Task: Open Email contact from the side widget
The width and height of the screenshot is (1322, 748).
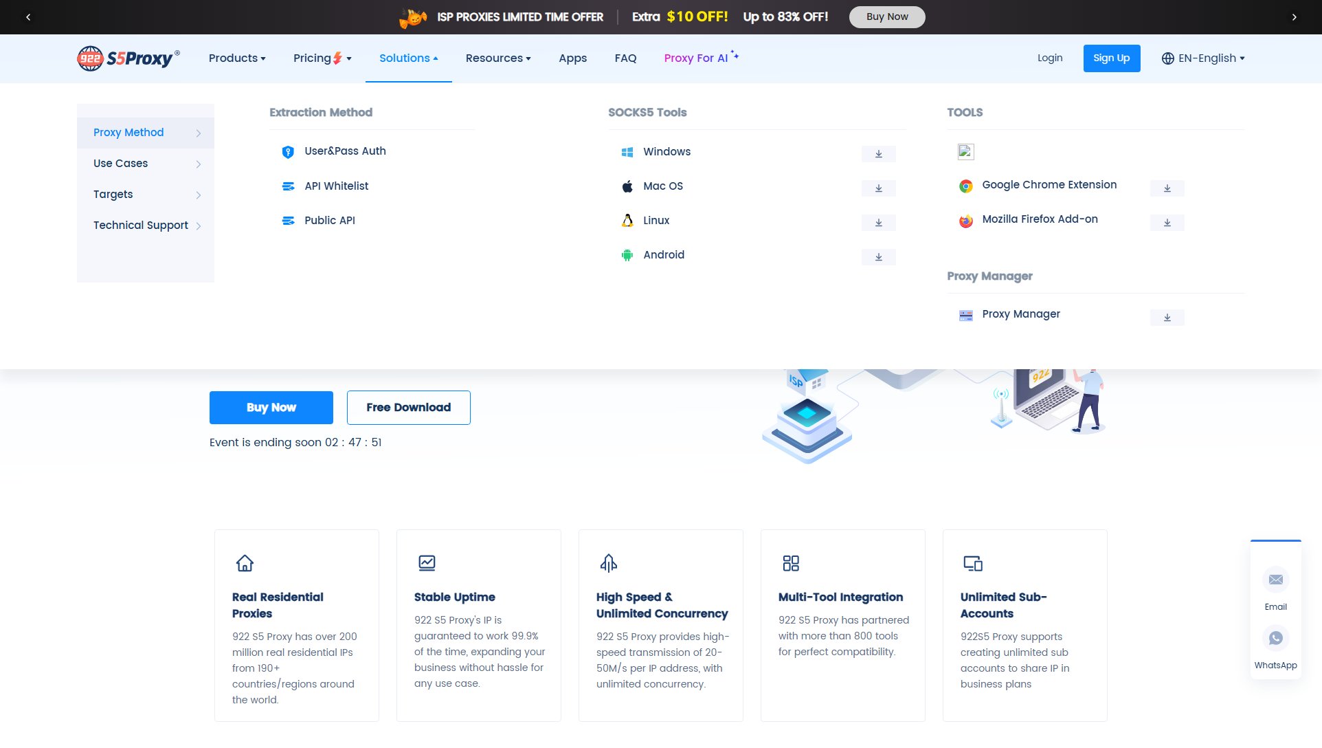Action: (x=1275, y=580)
